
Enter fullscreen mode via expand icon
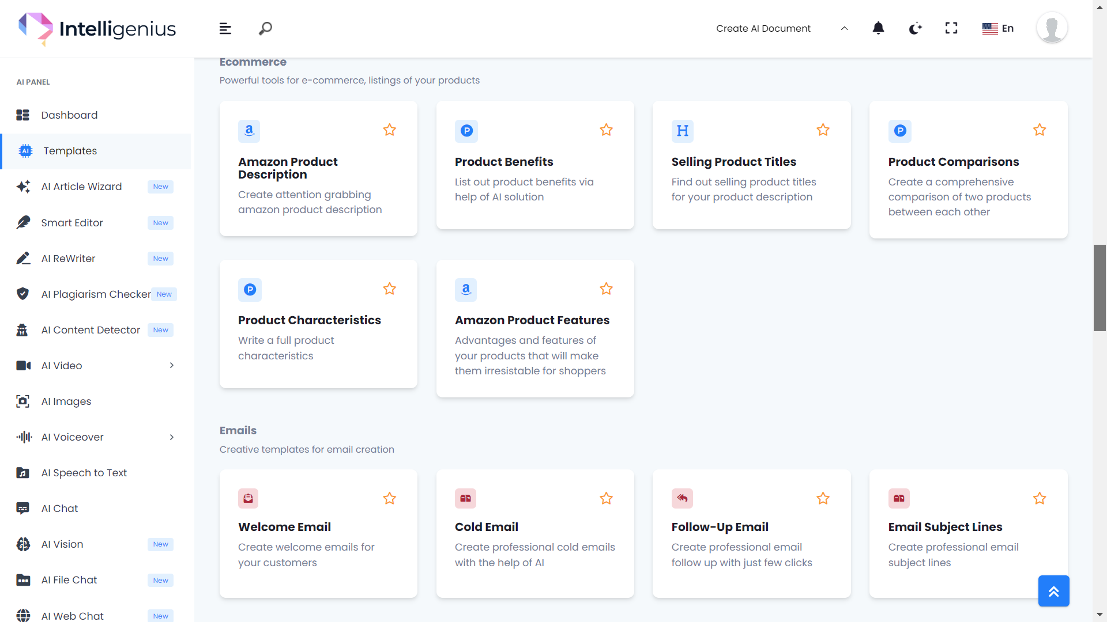951,28
